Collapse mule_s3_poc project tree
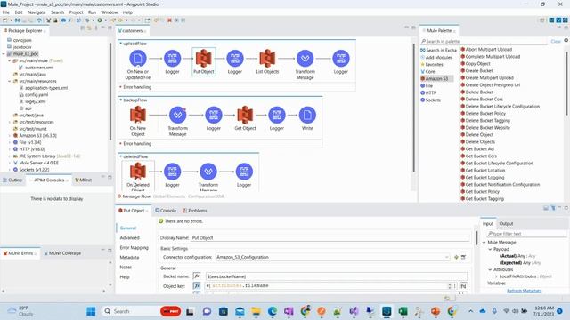 click(4, 53)
